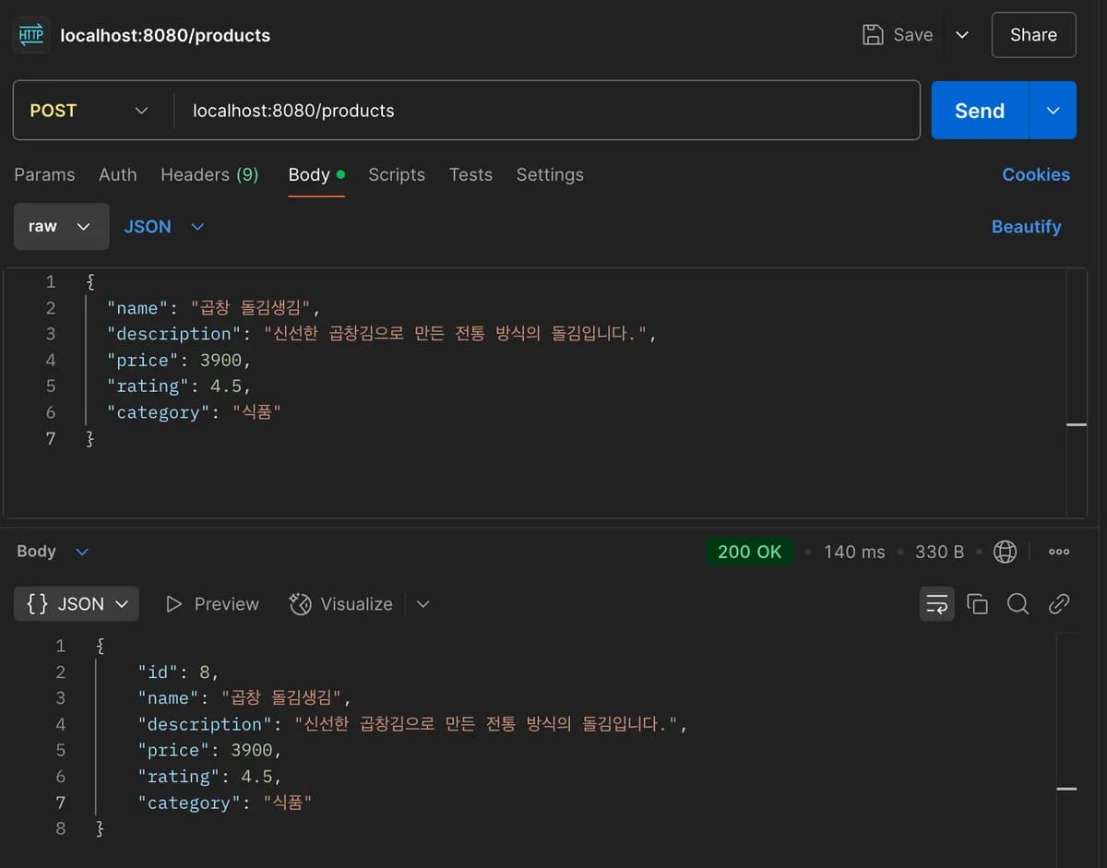Screen dimensions: 1107x868
Task: Toggle the response word wrap icon
Action: [x=937, y=604]
